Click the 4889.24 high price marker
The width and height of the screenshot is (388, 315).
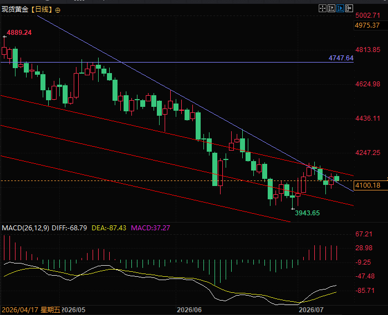[x=19, y=33]
